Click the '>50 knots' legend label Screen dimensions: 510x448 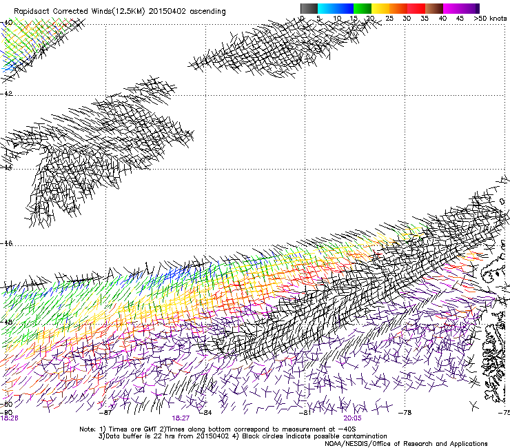tap(490, 19)
